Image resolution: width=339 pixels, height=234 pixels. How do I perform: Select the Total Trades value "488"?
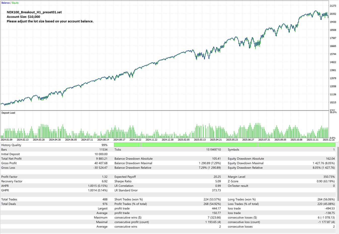(x=105, y=199)
